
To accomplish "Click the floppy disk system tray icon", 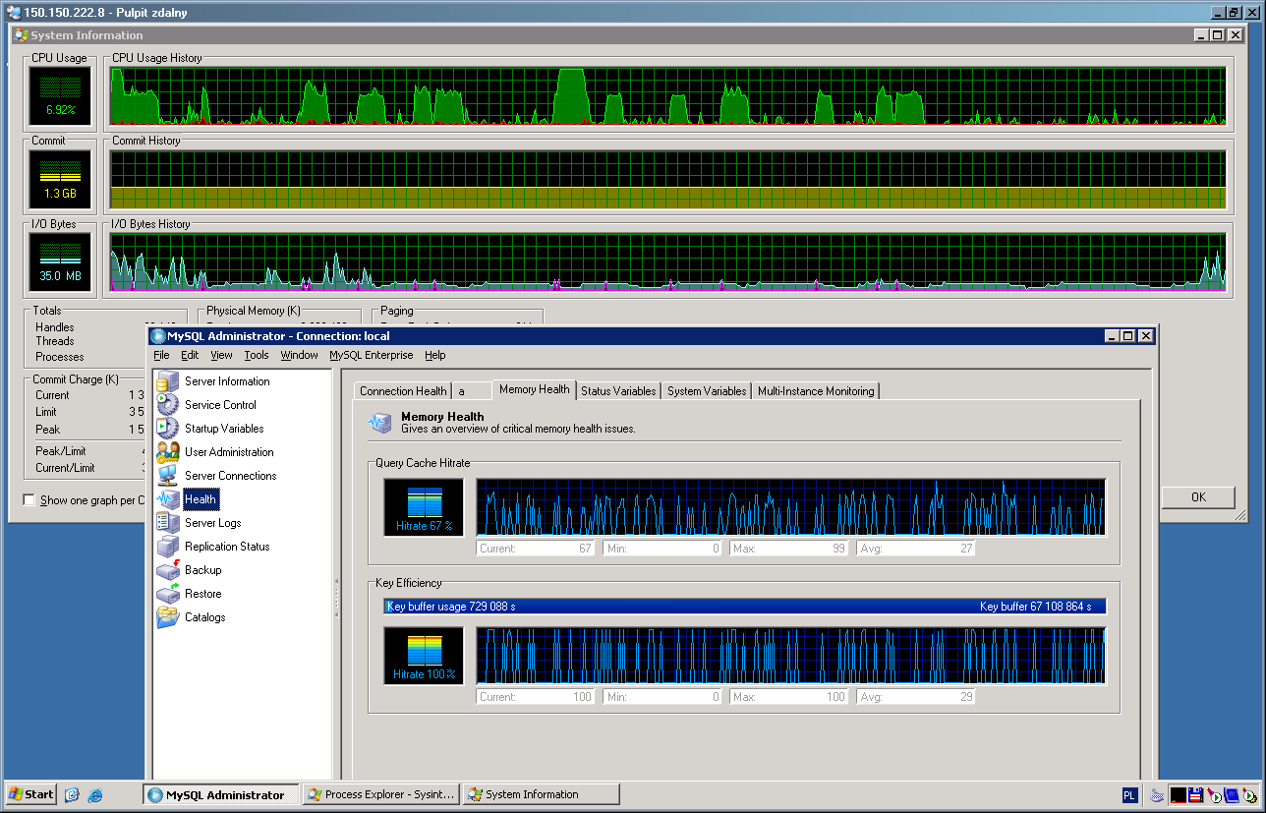I will click(x=1195, y=794).
